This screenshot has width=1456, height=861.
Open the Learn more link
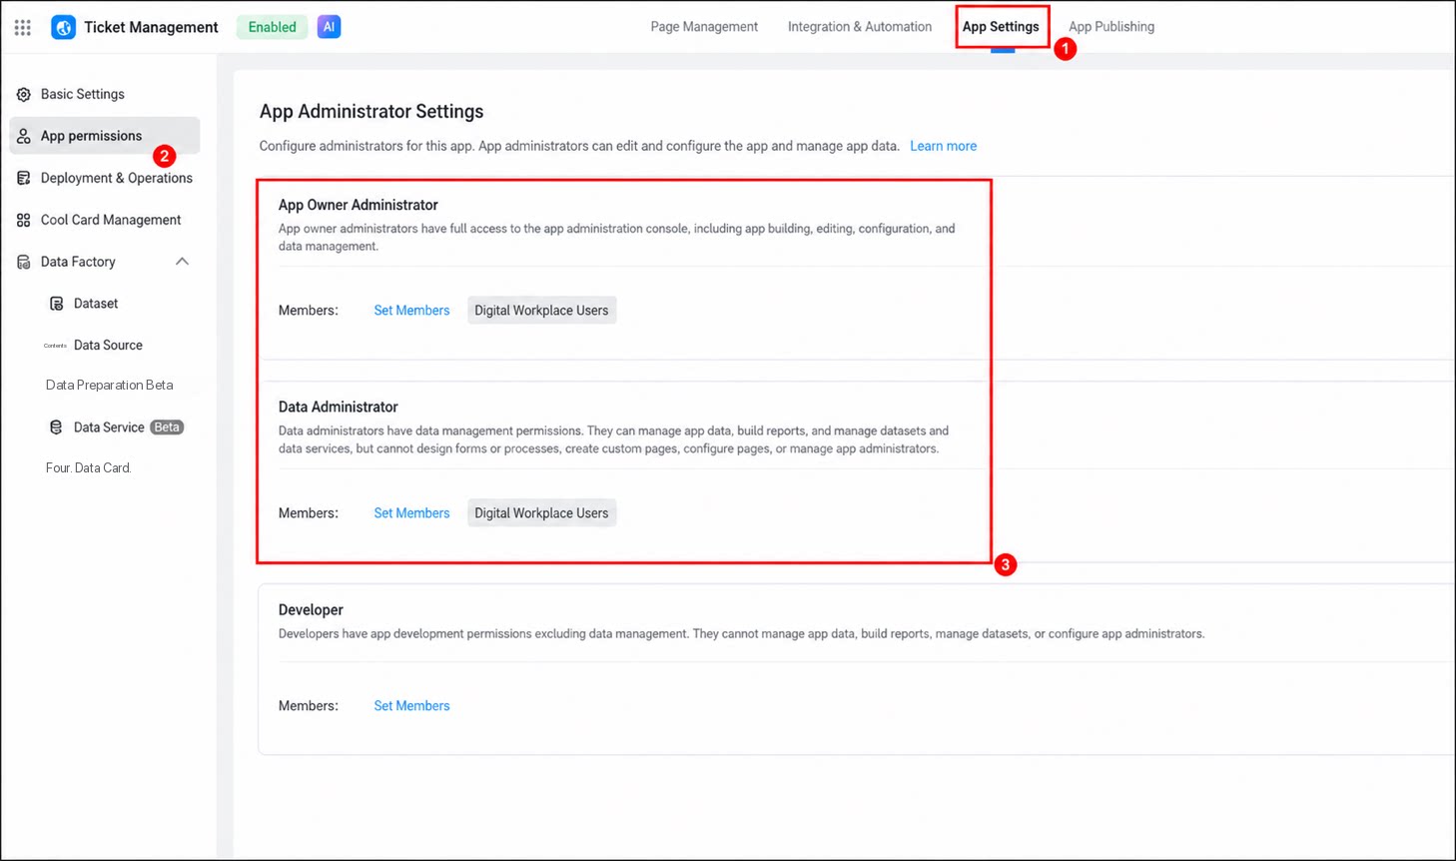pyautogui.click(x=943, y=146)
